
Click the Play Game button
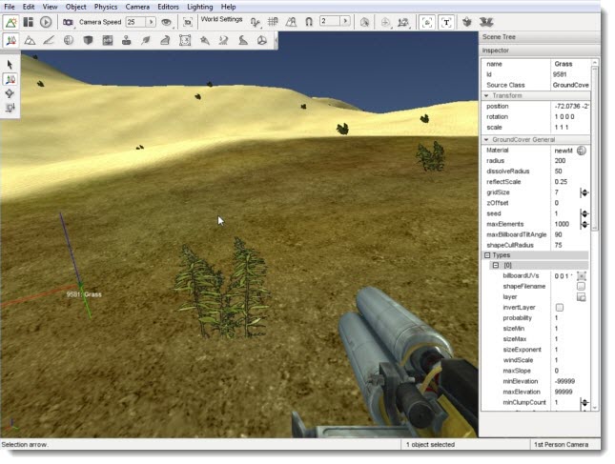pos(46,22)
